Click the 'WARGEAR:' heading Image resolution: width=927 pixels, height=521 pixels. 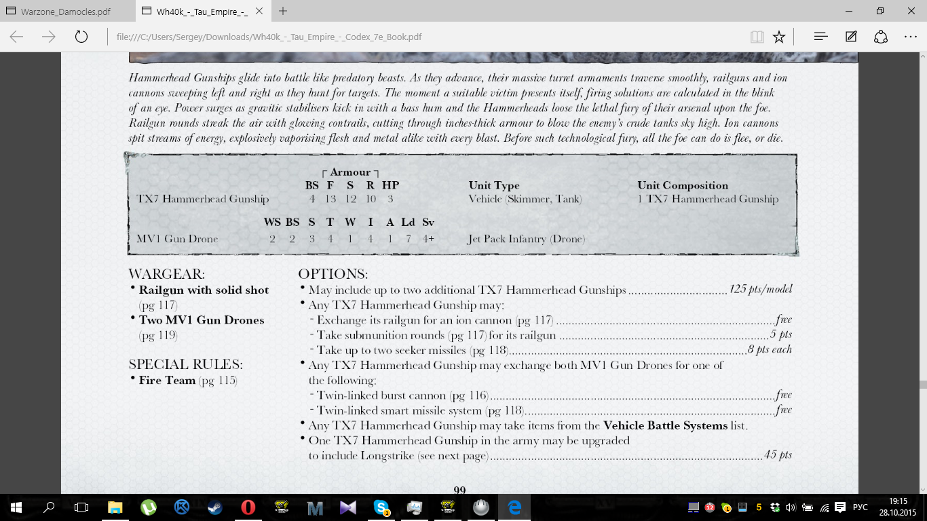click(166, 274)
